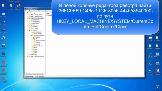Click the tree pane scroll-left arrow

click(26, 74)
